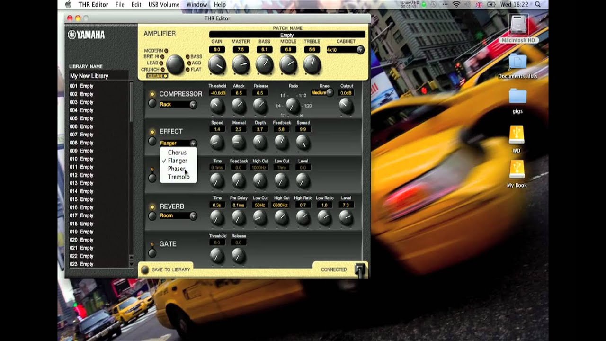Toggle the Gate on/off button
Image resolution: width=606 pixels, height=341 pixels.
152,253
